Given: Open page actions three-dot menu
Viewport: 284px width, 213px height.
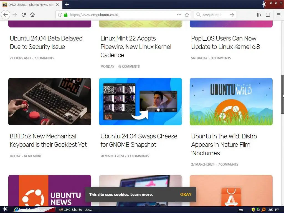Looking at the screenshot, I should [179, 15].
